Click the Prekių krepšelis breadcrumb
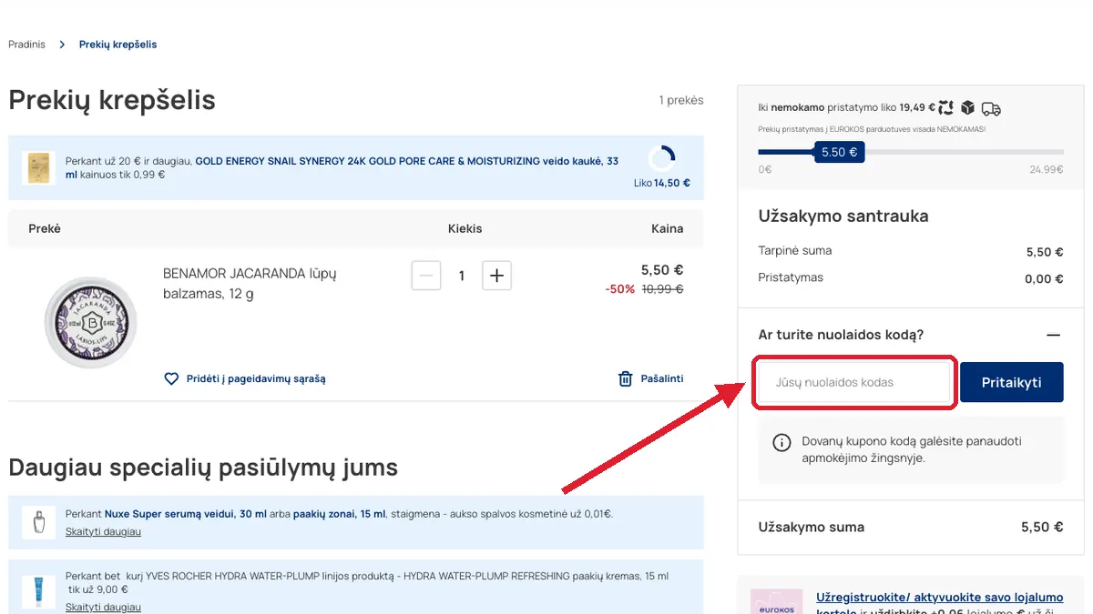 [x=117, y=45]
